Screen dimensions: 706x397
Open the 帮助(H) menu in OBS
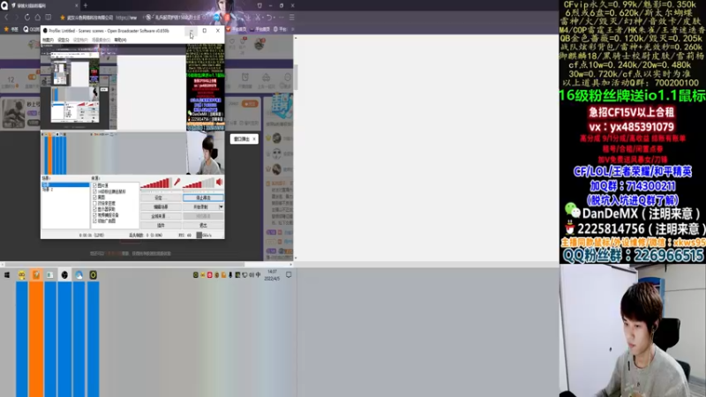tap(120, 40)
